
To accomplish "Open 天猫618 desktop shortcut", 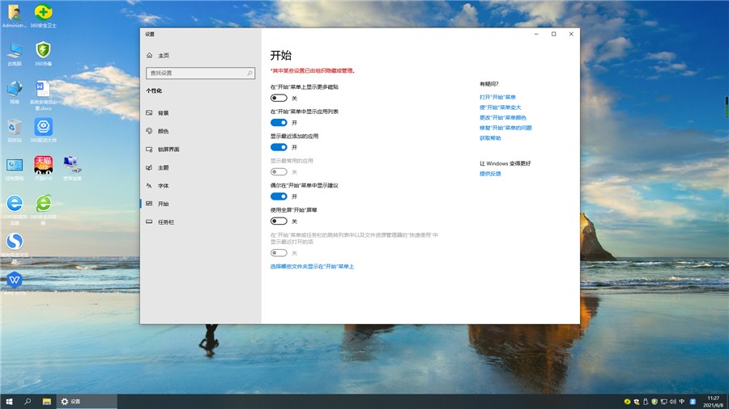I will click(x=43, y=168).
